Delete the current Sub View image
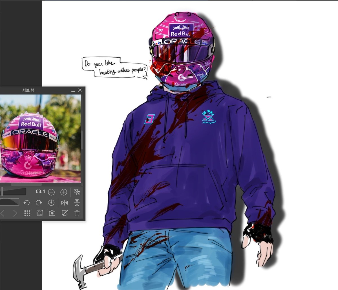Image resolution: width=338 pixels, height=290 pixels. [x=77, y=213]
